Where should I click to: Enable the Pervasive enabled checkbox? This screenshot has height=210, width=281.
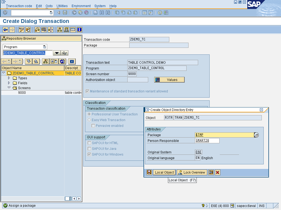click(x=93, y=125)
